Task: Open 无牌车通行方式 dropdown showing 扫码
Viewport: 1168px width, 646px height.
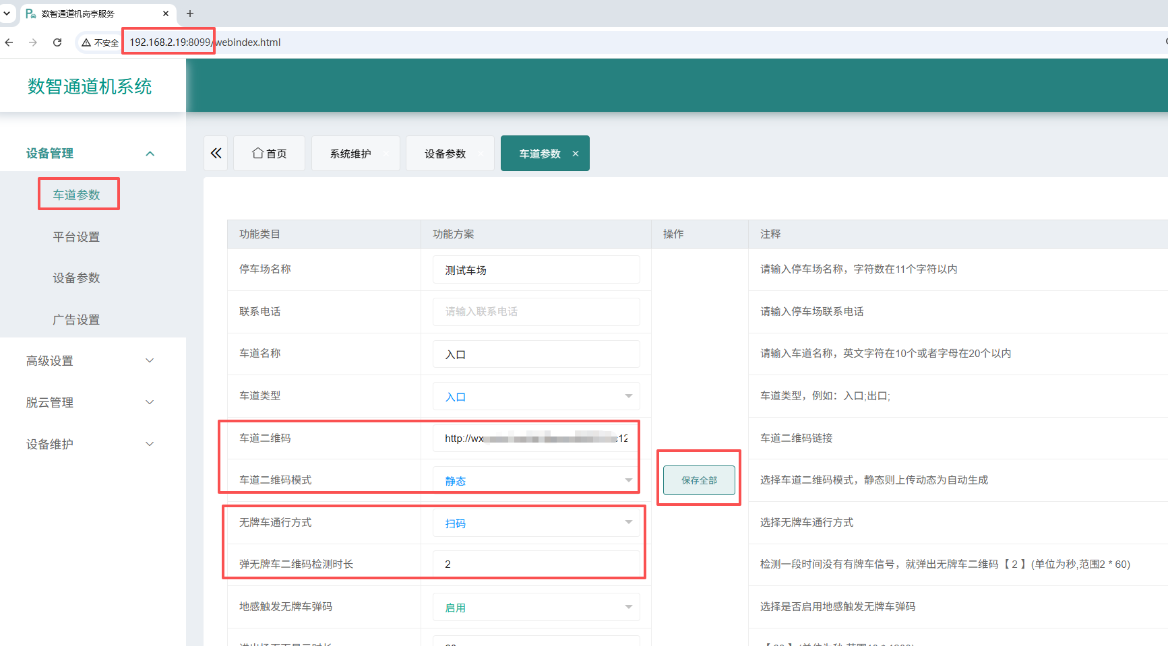Action: click(x=536, y=523)
